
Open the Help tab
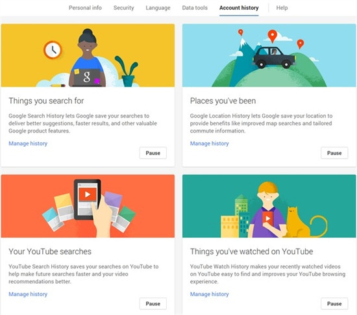click(282, 8)
